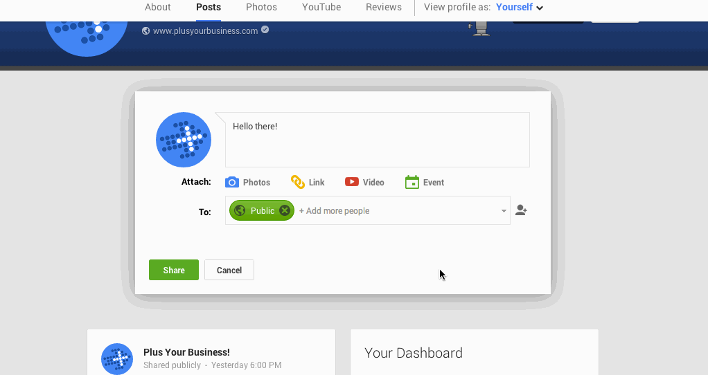Open the Photos tab
This screenshot has width=708, height=375.
[x=261, y=7]
